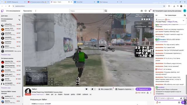Open the Grand Theft Auto V category link
Image resolution: width=187 pixels, height=105 pixels.
point(38,94)
